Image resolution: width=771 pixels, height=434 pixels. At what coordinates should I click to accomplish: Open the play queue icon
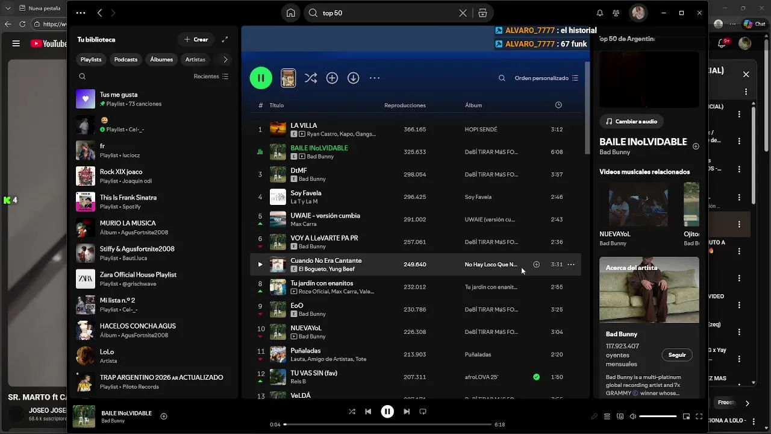[607, 416]
